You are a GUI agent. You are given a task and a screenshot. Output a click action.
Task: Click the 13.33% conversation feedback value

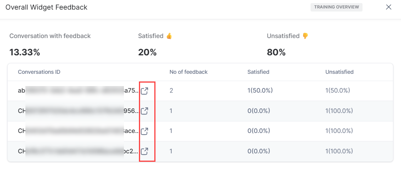pyautogui.click(x=25, y=52)
